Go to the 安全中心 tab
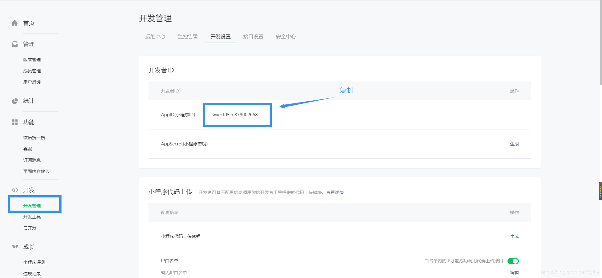The width and height of the screenshot is (602, 278). coord(286,37)
